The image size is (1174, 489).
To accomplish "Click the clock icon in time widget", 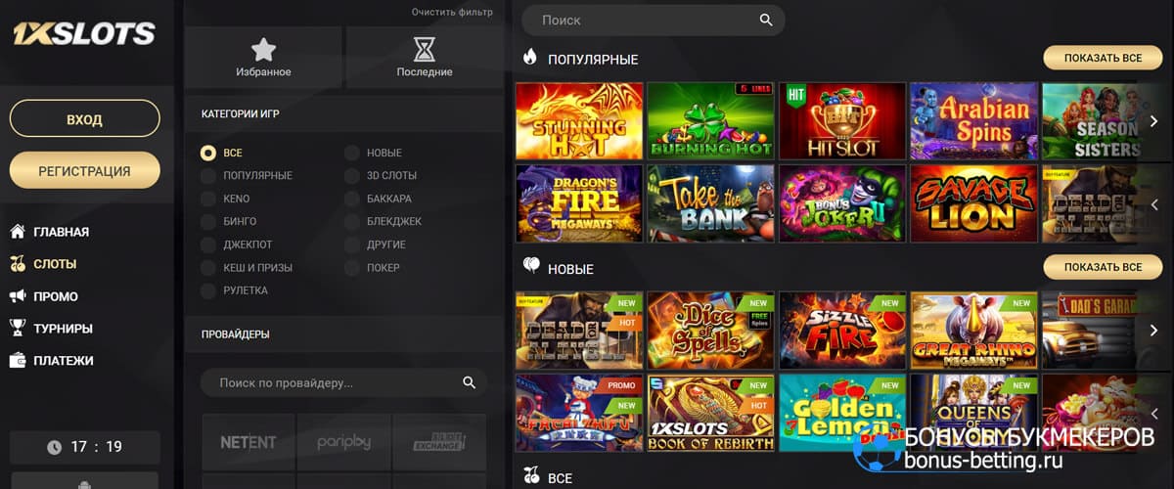I will click(x=55, y=447).
